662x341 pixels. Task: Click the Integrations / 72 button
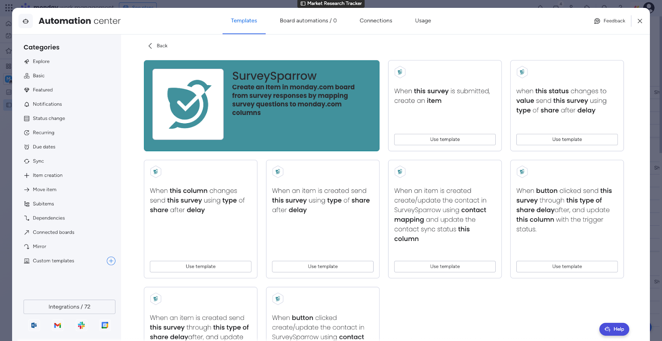[x=70, y=307]
